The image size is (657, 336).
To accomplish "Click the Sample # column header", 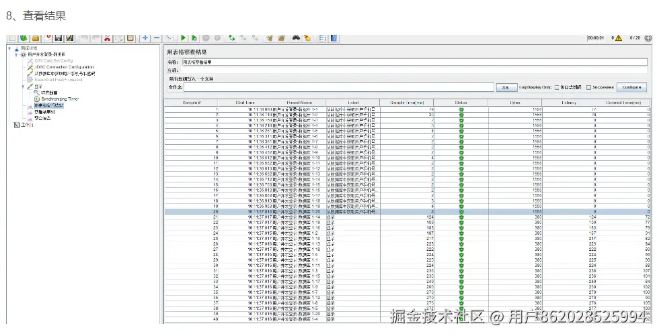I will pyautogui.click(x=192, y=103).
